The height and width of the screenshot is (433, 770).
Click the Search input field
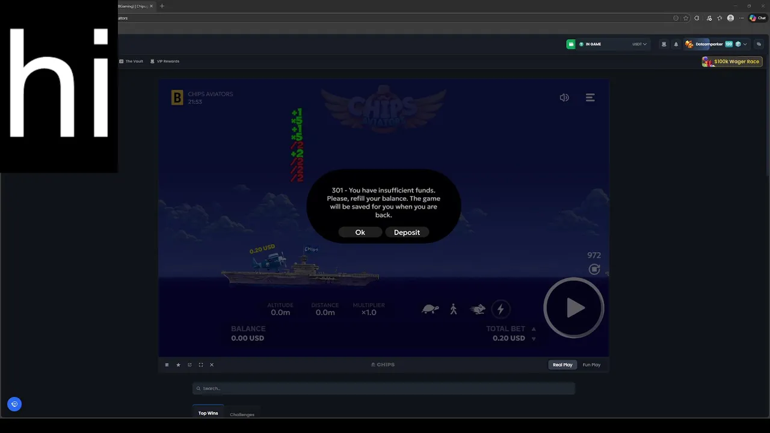pyautogui.click(x=384, y=388)
